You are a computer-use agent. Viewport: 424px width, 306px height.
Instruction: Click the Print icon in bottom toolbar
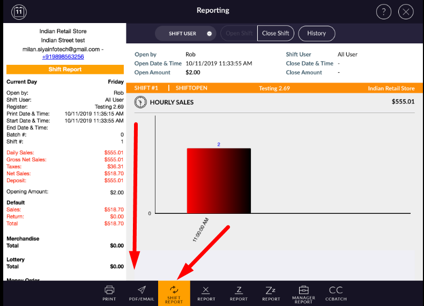point(109,293)
